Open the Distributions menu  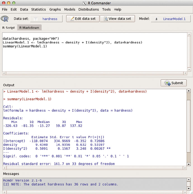(x=89, y=9)
